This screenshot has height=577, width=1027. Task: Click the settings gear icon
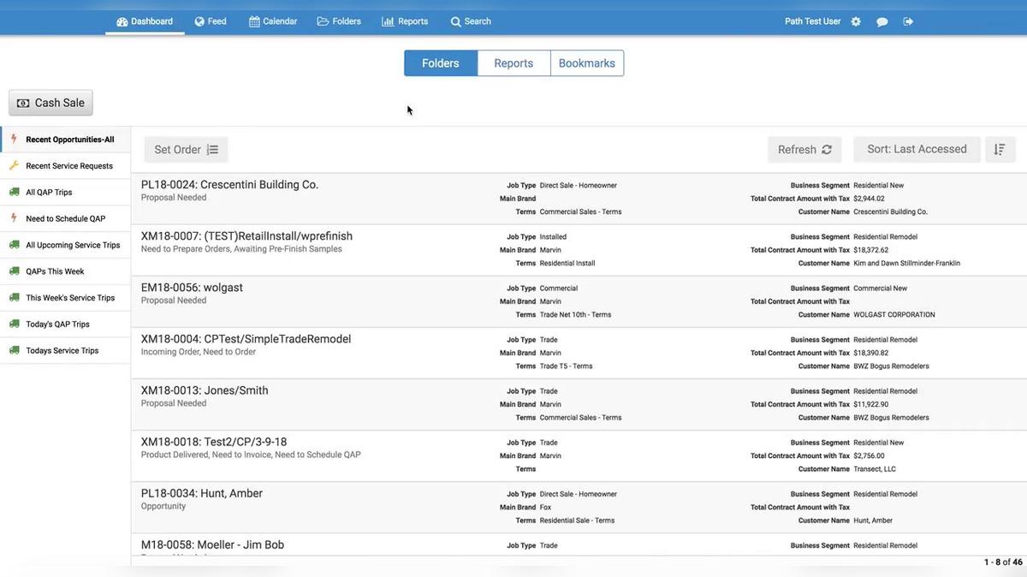point(856,21)
